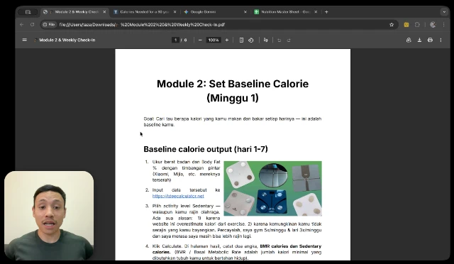Rotate the PDF counterclockwise

[x=251, y=40]
